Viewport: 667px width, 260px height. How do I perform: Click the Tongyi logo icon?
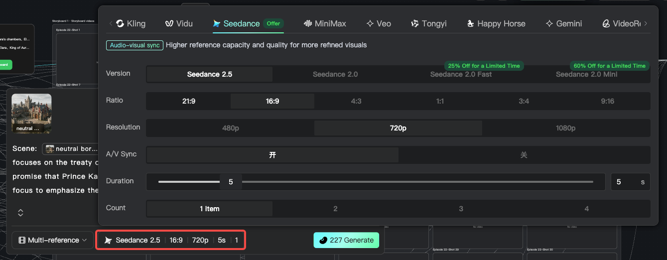[x=415, y=23]
